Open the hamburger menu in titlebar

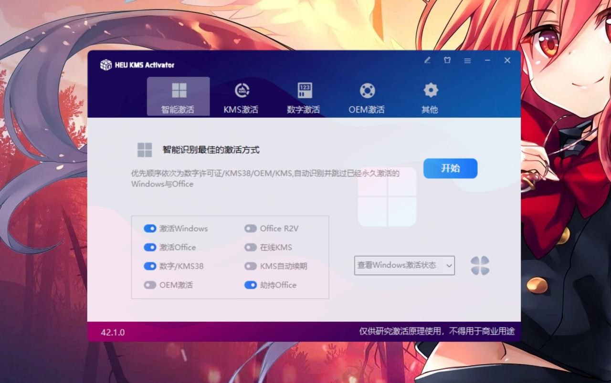(x=467, y=61)
